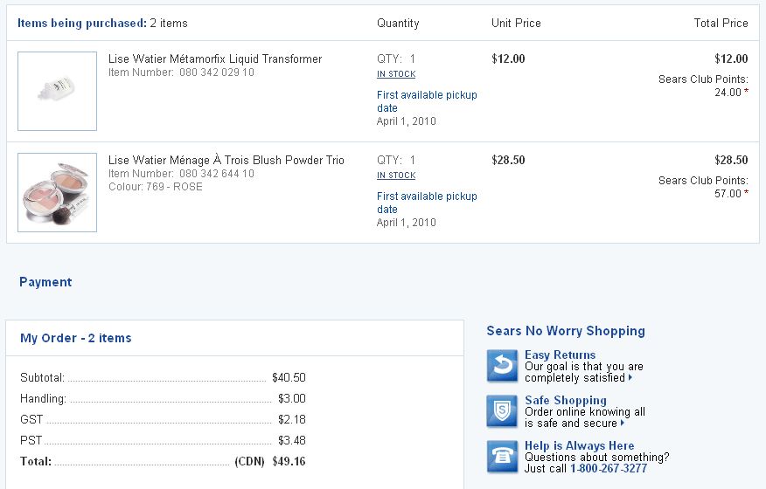Click Colour: 769 - ROSE text
The height and width of the screenshot is (489, 766).
pyautogui.click(x=156, y=186)
